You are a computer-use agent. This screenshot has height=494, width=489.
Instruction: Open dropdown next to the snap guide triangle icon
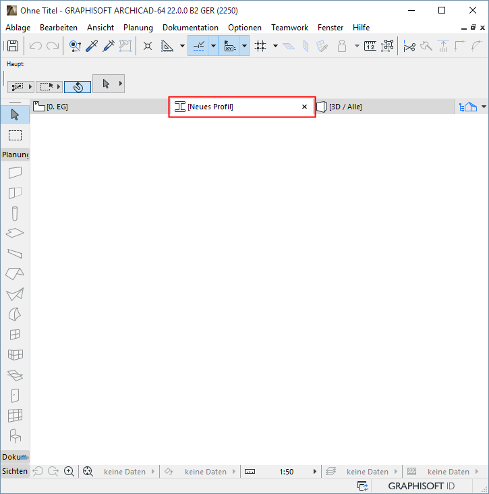182,46
